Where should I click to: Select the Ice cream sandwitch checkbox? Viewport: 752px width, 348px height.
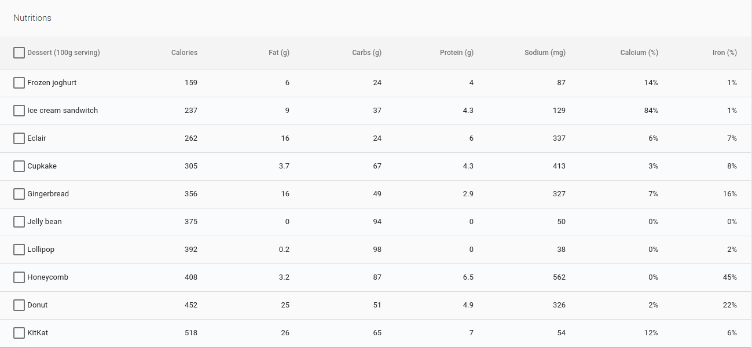coord(19,111)
